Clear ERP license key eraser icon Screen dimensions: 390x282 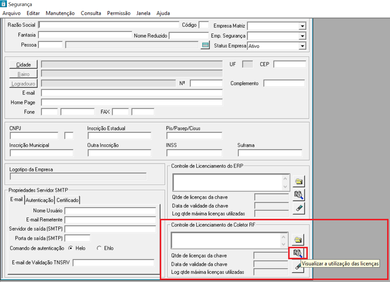point(299,208)
